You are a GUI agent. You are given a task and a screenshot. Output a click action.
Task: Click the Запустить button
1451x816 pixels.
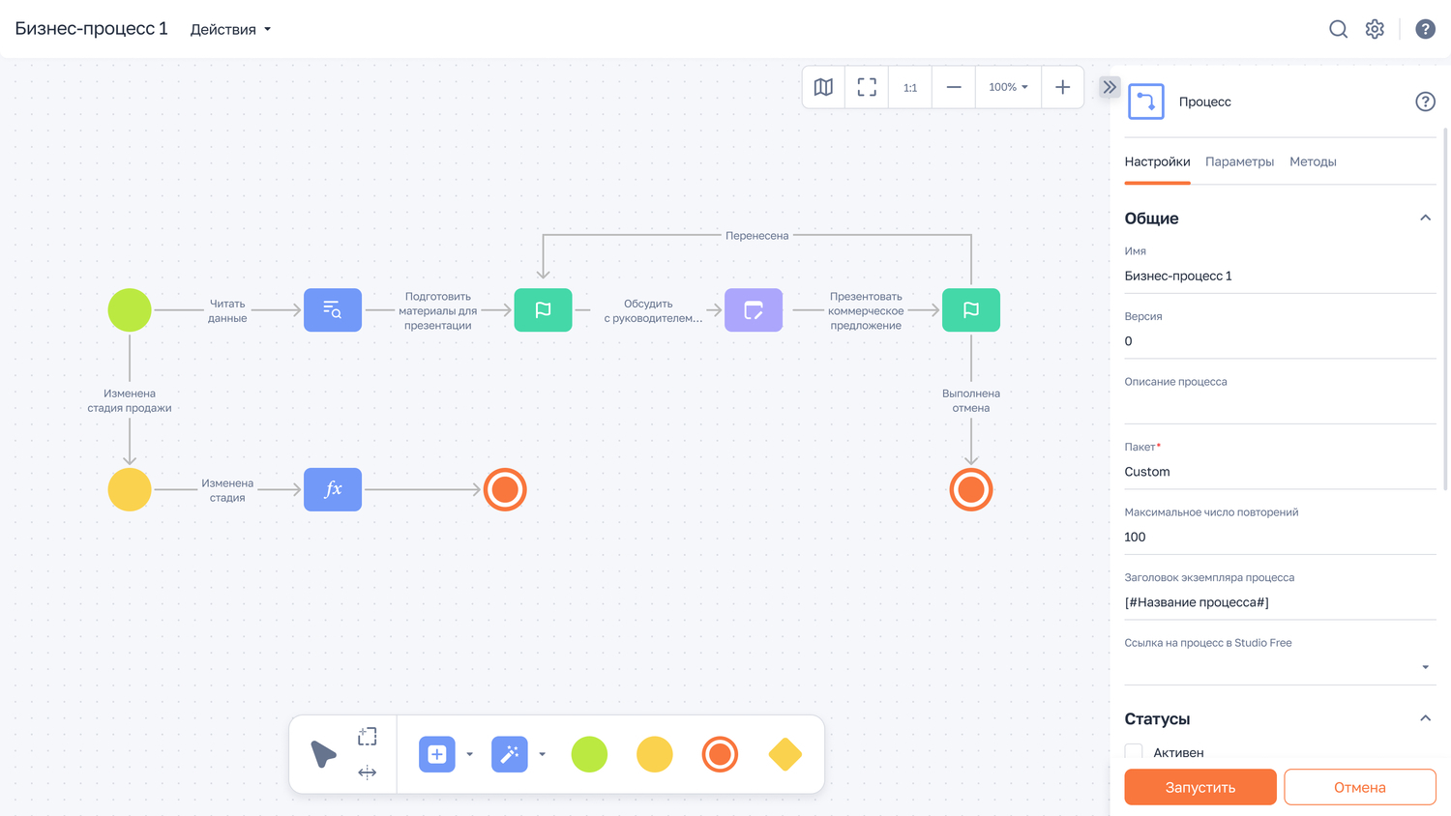[1199, 787]
